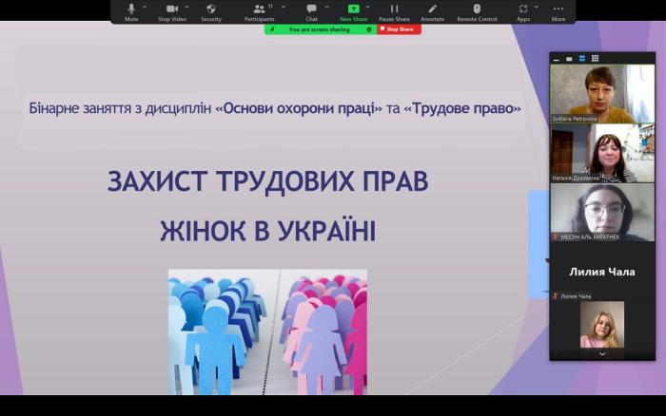Click the blue and pink figures image
Screen dimensions: 666x416
(x=267, y=332)
